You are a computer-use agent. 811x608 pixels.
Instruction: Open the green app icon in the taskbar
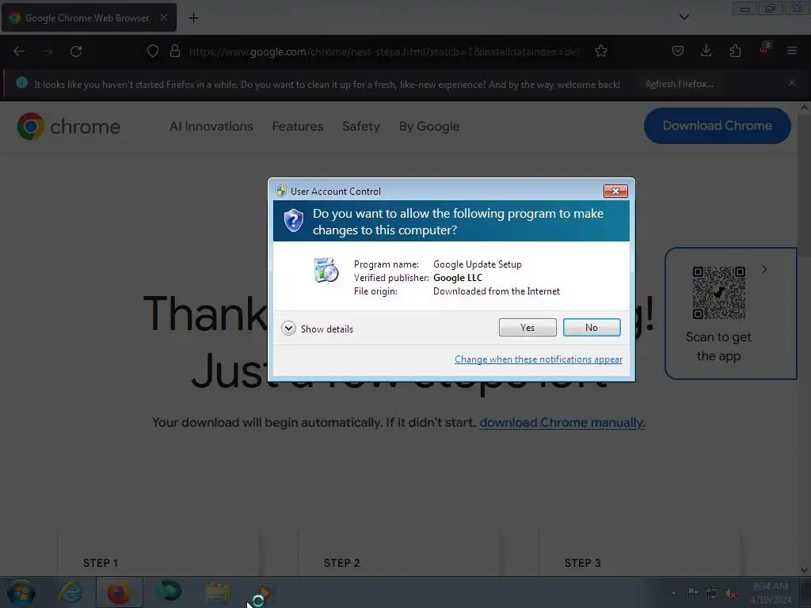click(169, 592)
